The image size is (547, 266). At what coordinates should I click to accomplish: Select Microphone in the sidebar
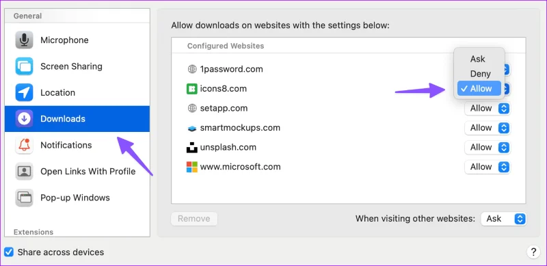(77, 40)
